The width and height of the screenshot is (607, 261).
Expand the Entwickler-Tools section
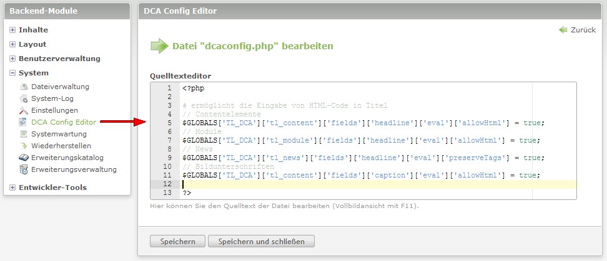(x=12, y=187)
